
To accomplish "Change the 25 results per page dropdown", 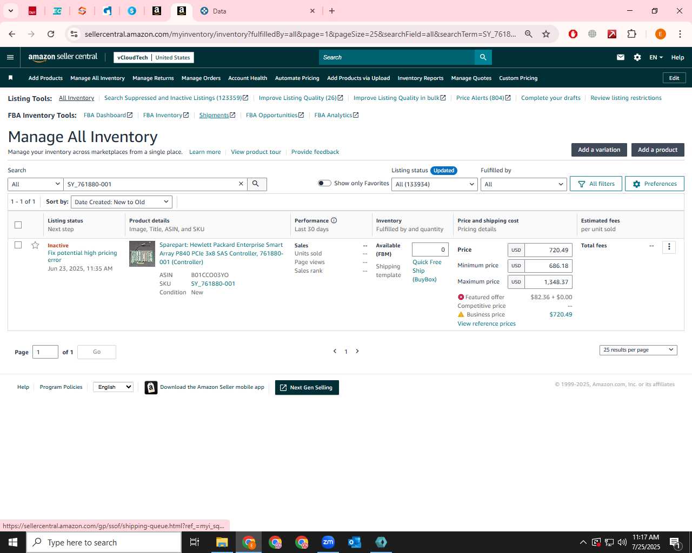I will click(638, 350).
